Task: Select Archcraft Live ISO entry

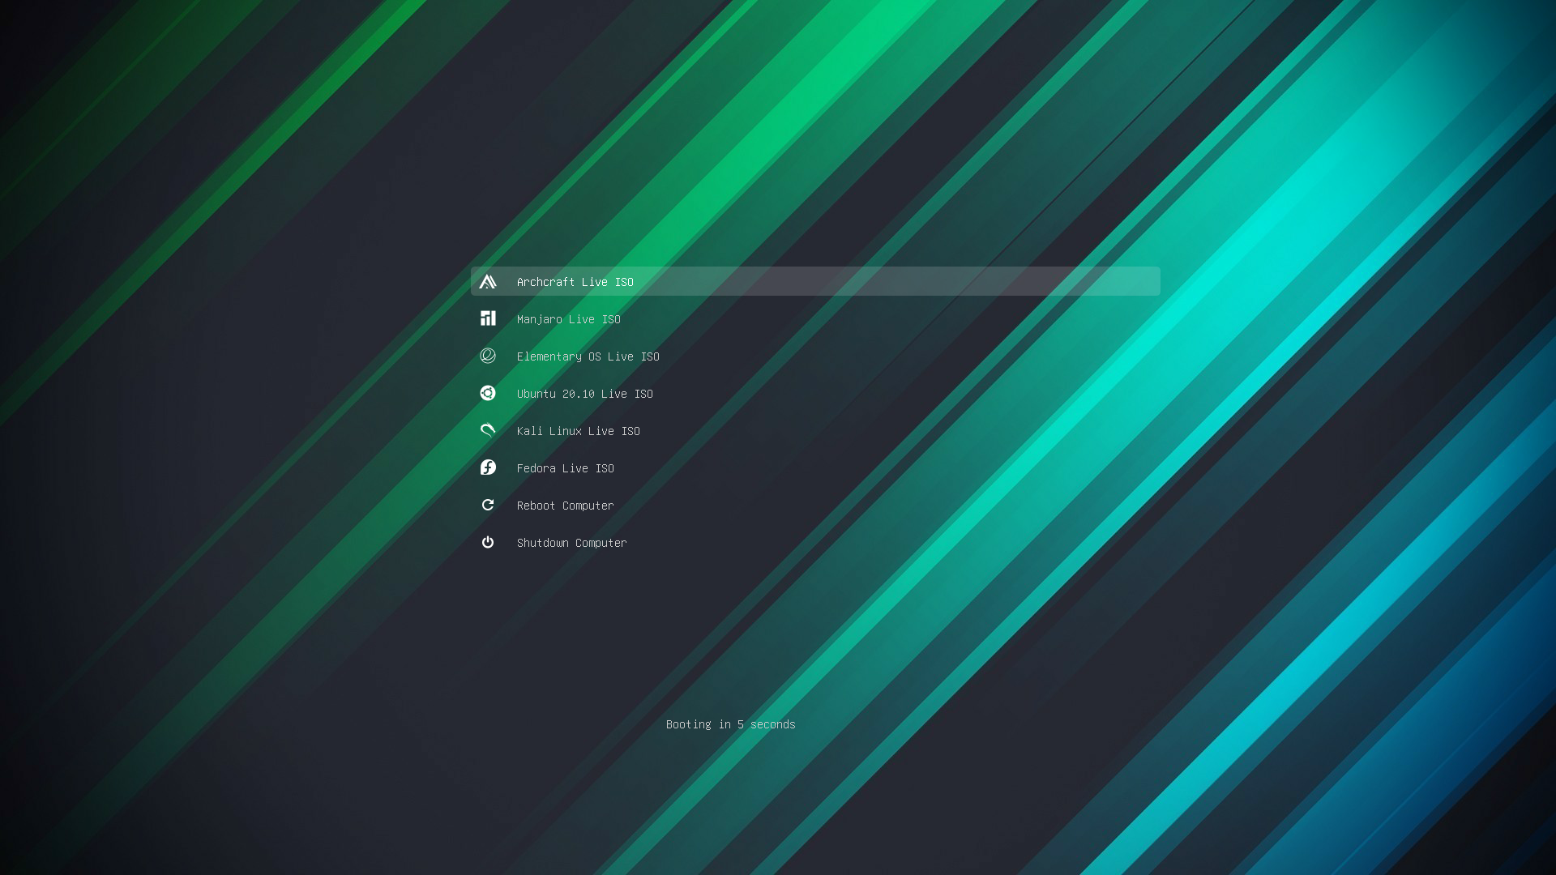Action: (x=575, y=282)
